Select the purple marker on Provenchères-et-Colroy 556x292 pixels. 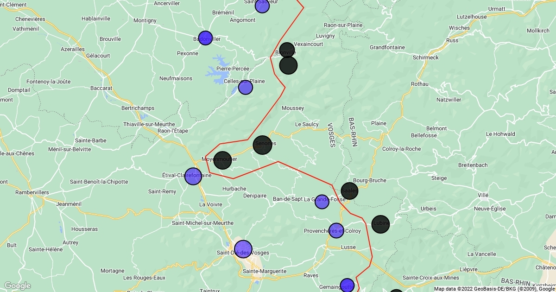336,230
